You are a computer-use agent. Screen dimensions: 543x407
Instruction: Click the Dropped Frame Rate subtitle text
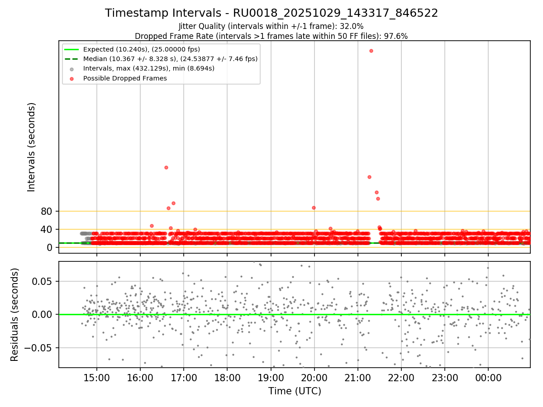pos(271,36)
